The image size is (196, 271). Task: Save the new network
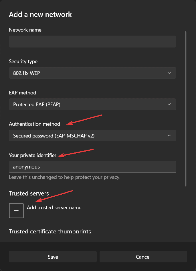[x=53, y=257]
